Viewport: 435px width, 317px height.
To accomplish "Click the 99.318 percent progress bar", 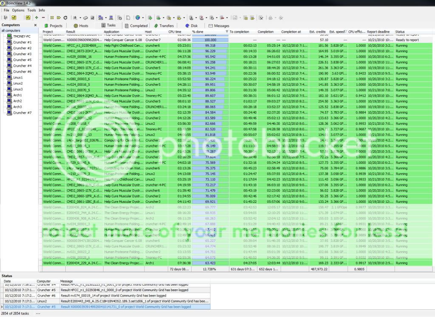I will (210, 45).
